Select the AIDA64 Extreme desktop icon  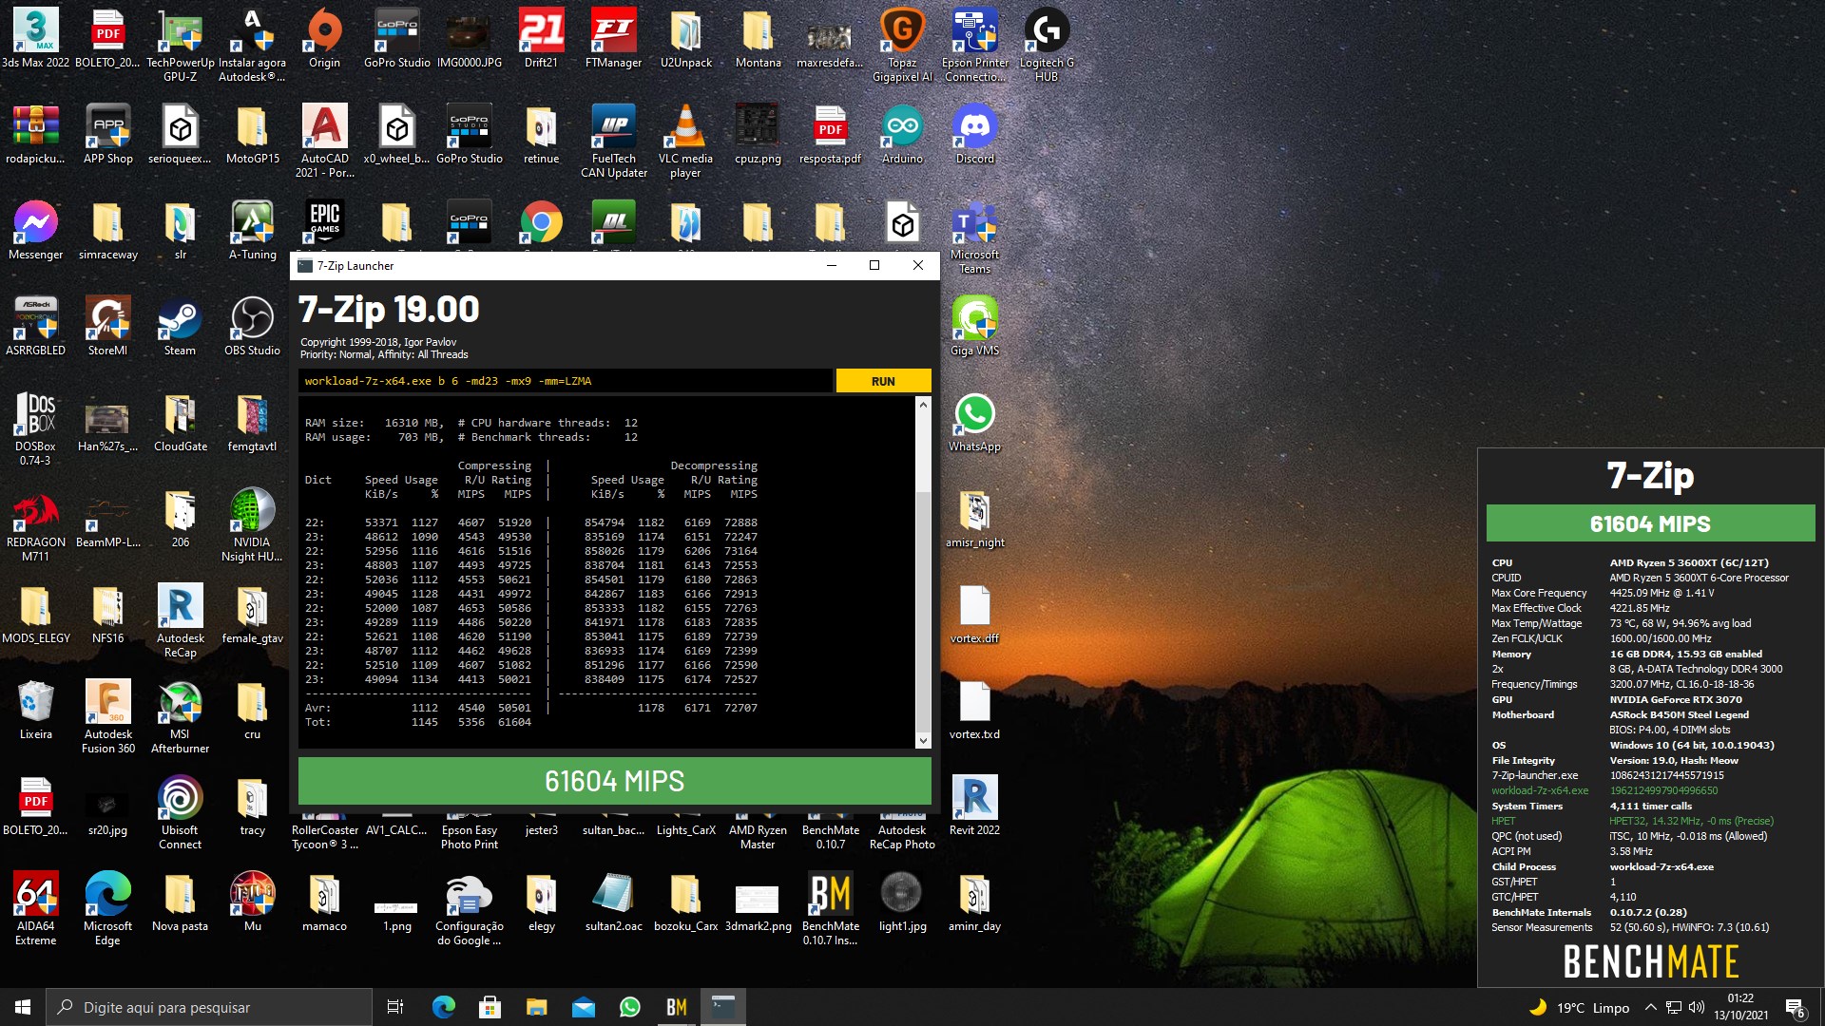tap(36, 909)
